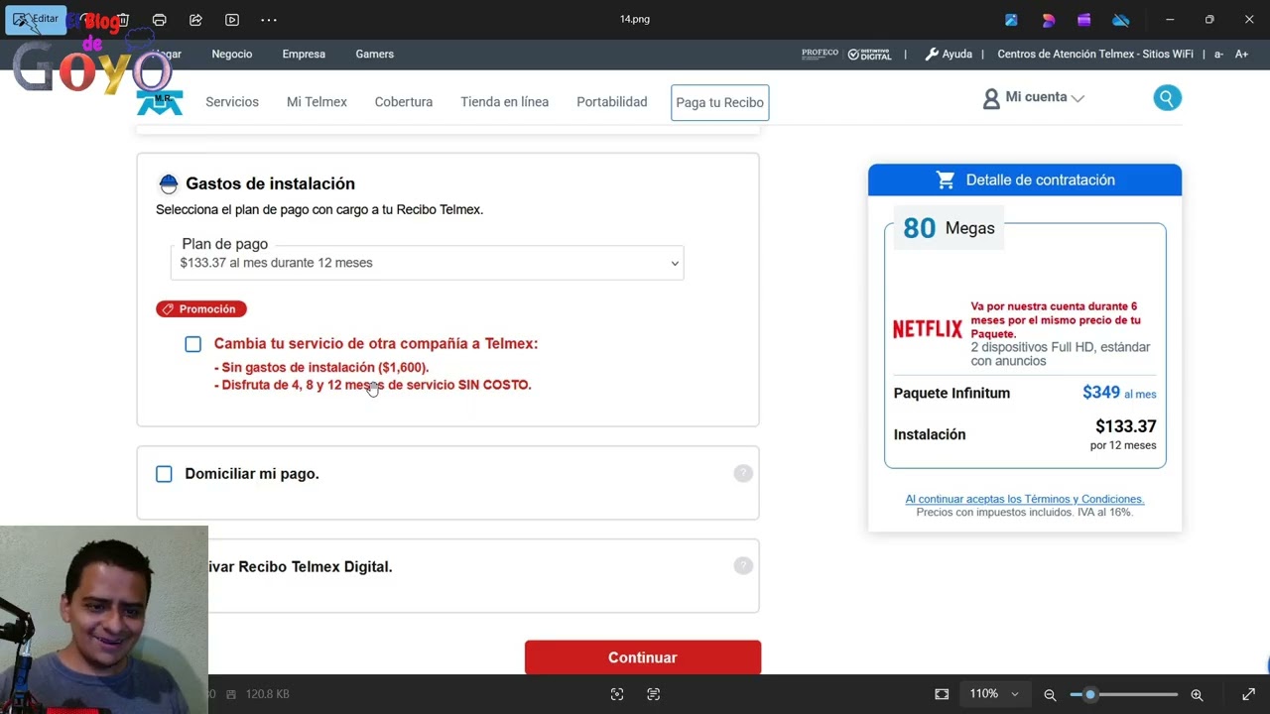Increase font size with A+ button
This screenshot has width=1270, height=714.
tap(1241, 55)
